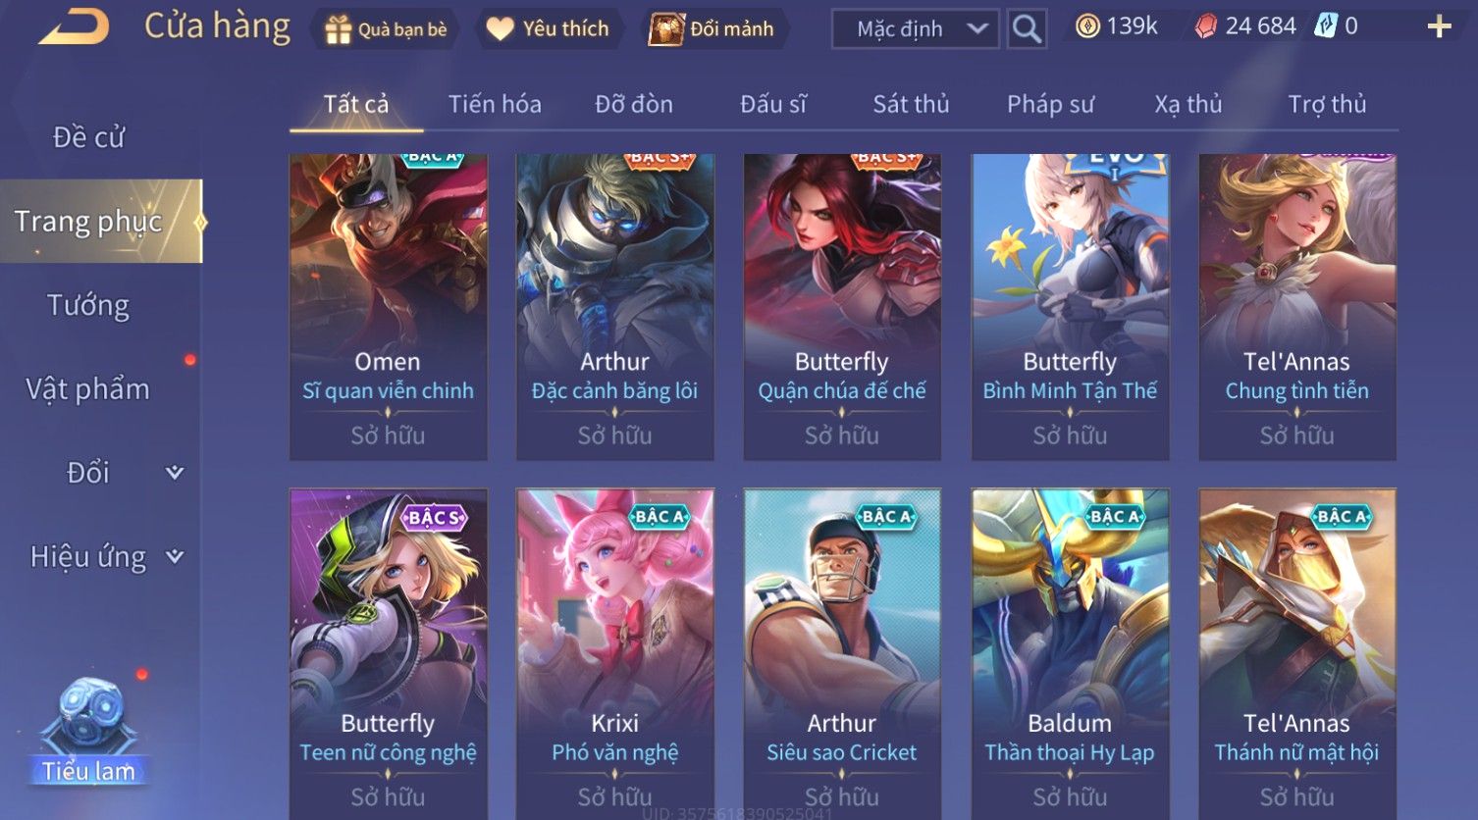
Task: Select the Sát thủ category tab
Action: [911, 104]
